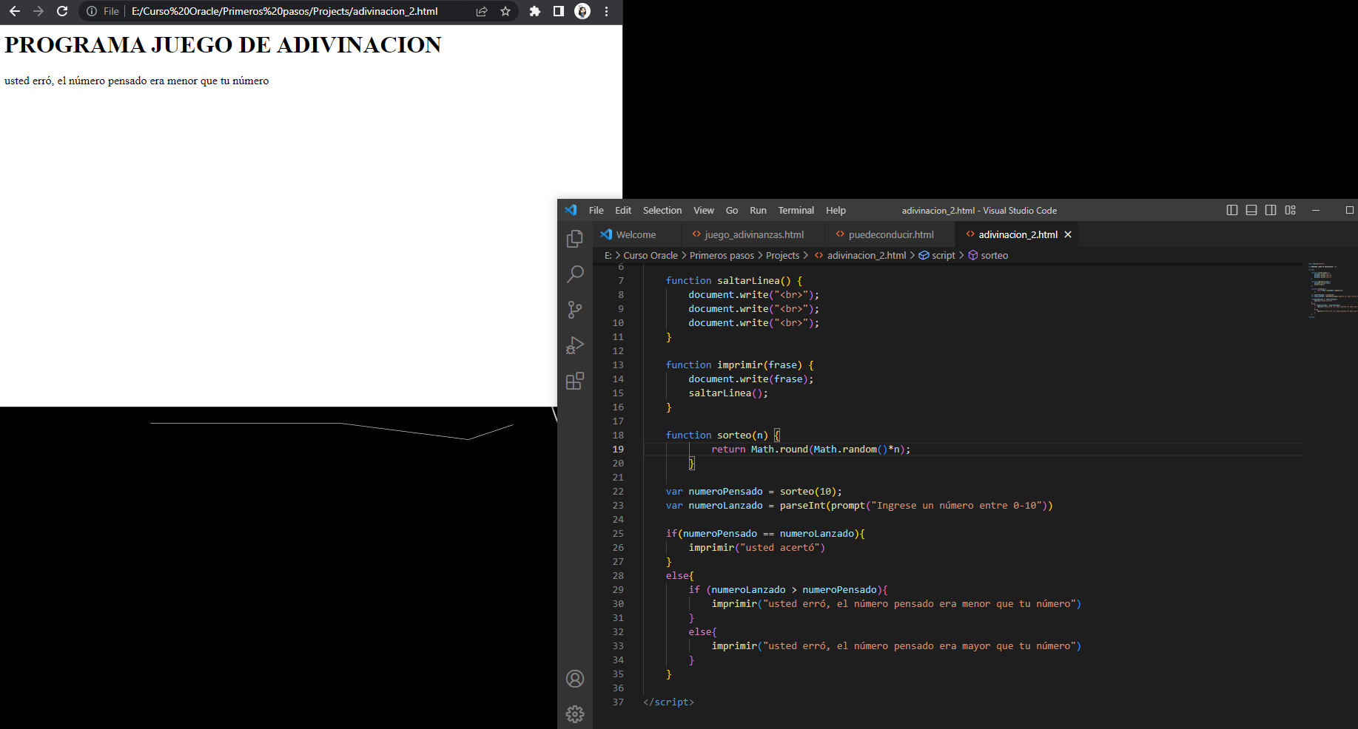Open Extensions view

tap(575, 381)
